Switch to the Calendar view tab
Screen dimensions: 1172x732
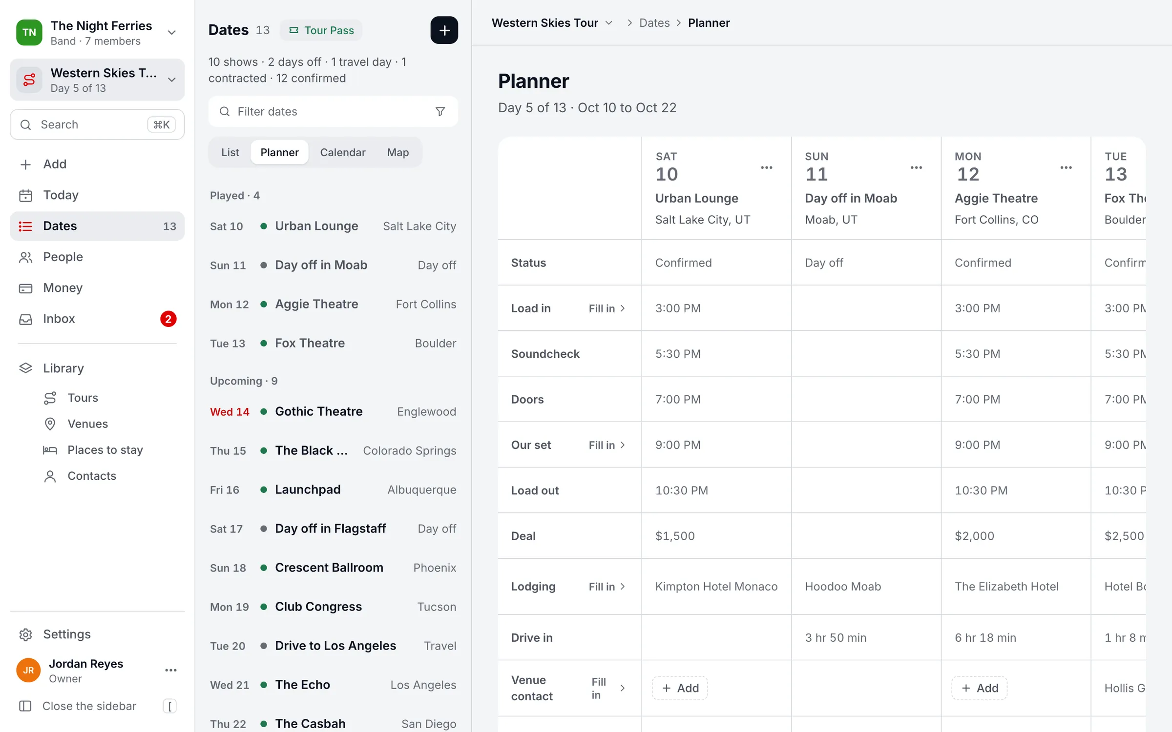[x=343, y=152]
